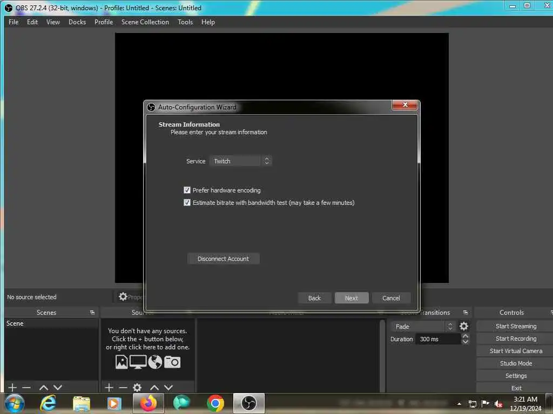Remove source with minus icon
The height and width of the screenshot is (414, 553).
pos(123,388)
